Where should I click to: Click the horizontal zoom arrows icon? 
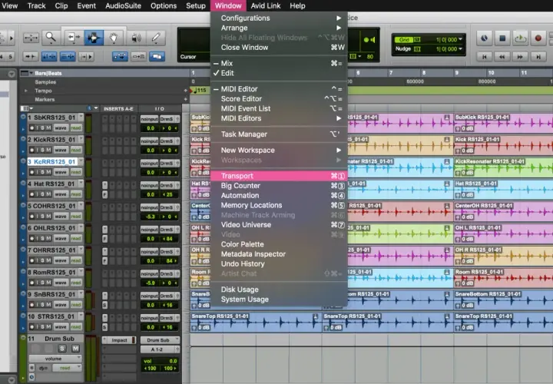click(x=31, y=38)
